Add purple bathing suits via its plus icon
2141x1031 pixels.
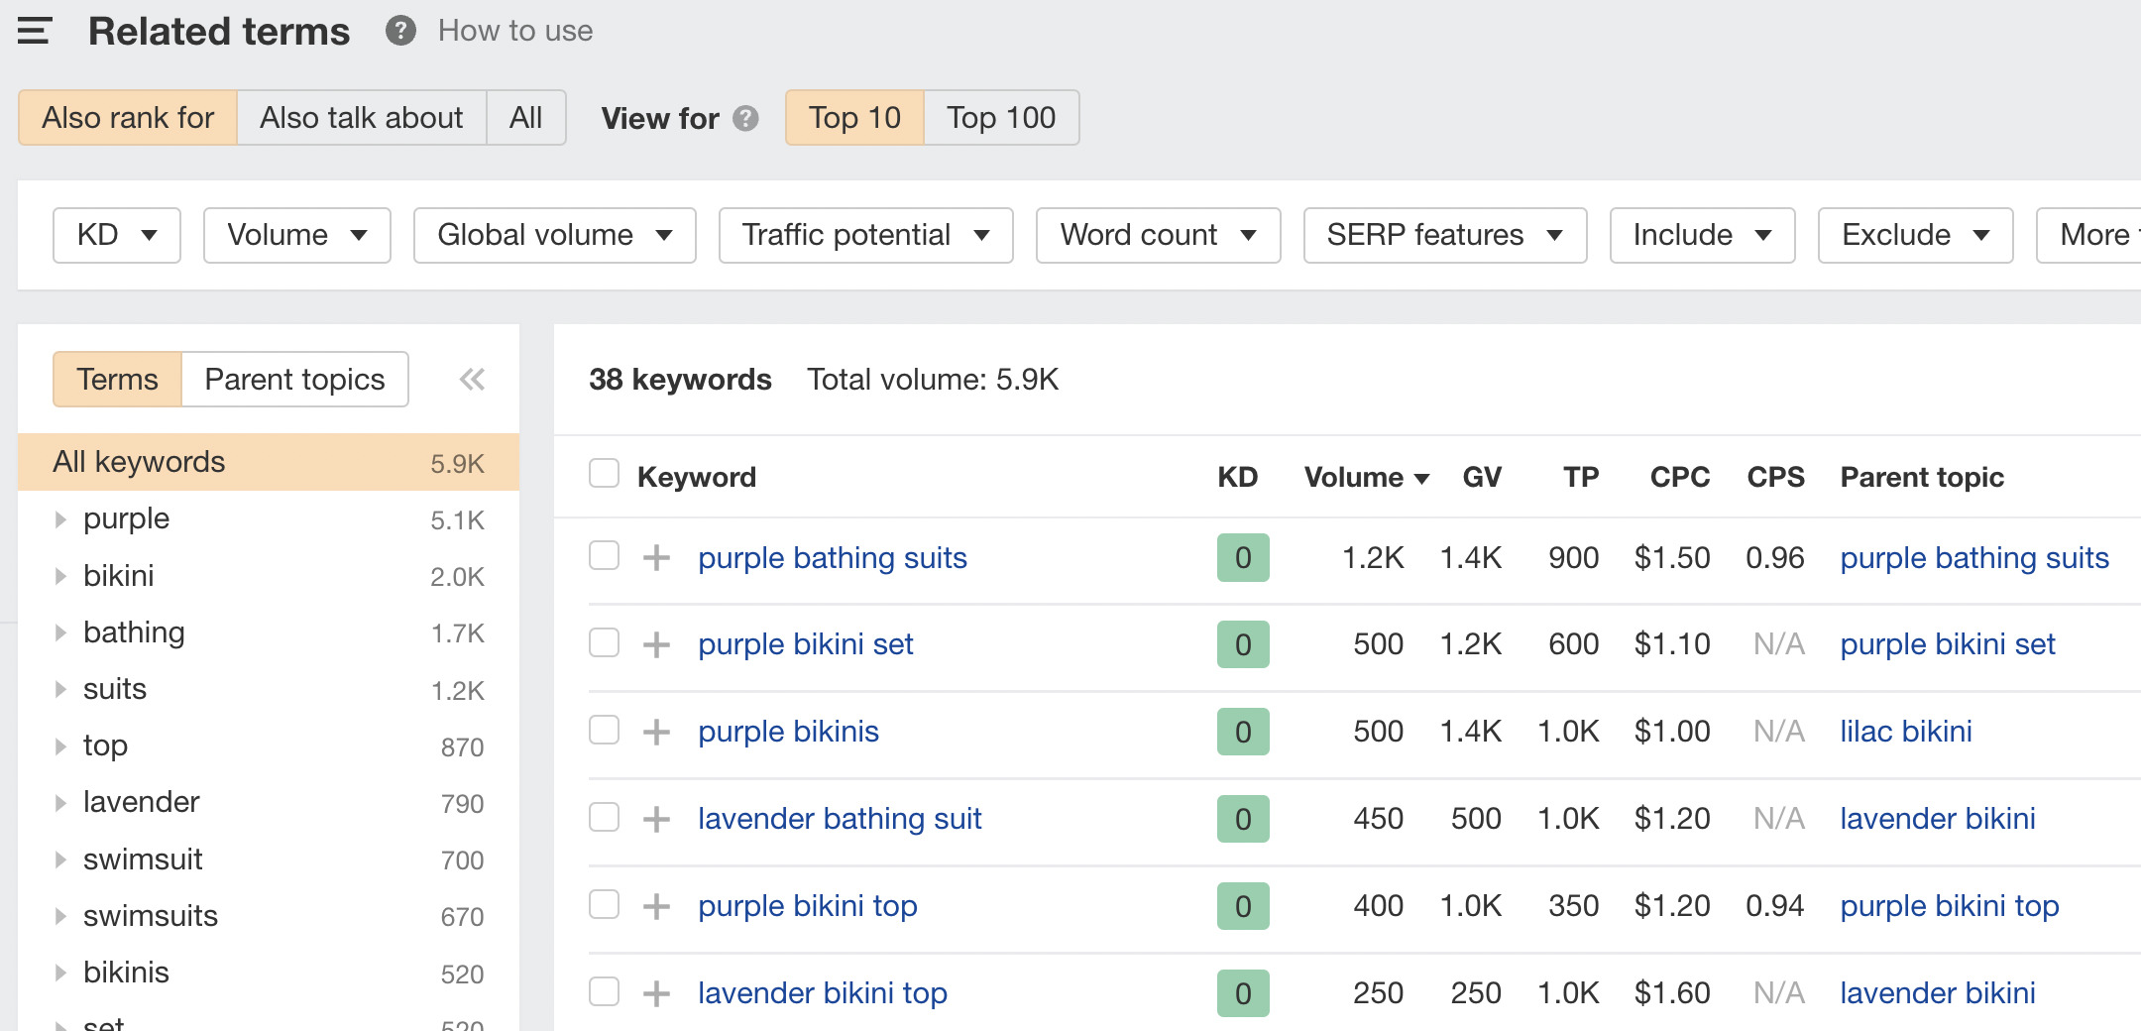point(655,557)
